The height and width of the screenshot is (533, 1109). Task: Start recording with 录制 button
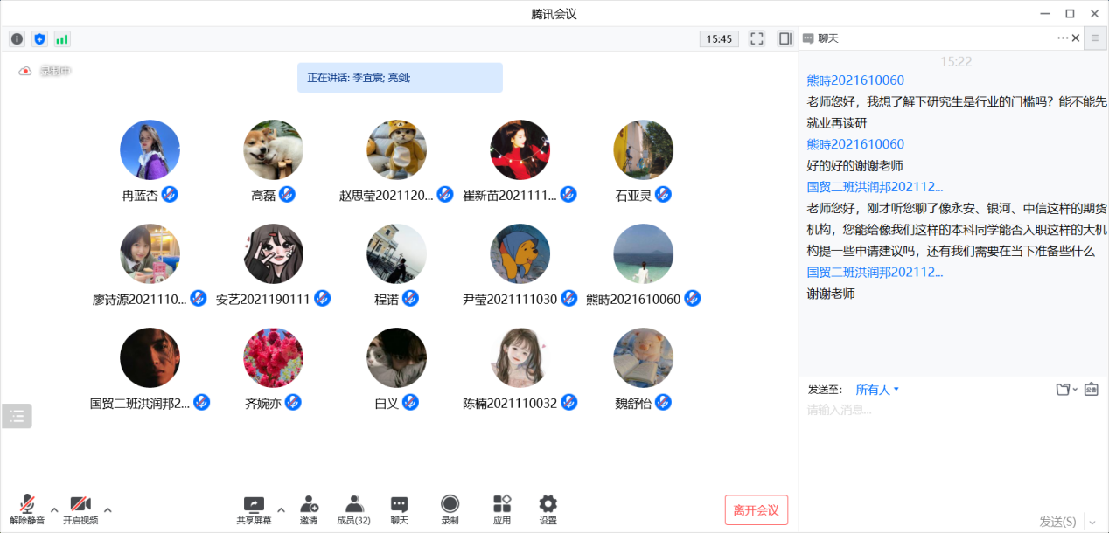(x=450, y=509)
